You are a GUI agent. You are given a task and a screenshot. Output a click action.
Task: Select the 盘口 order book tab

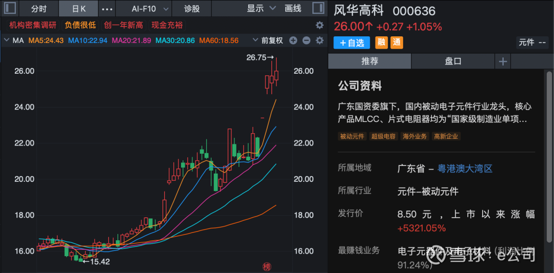pos(453,61)
